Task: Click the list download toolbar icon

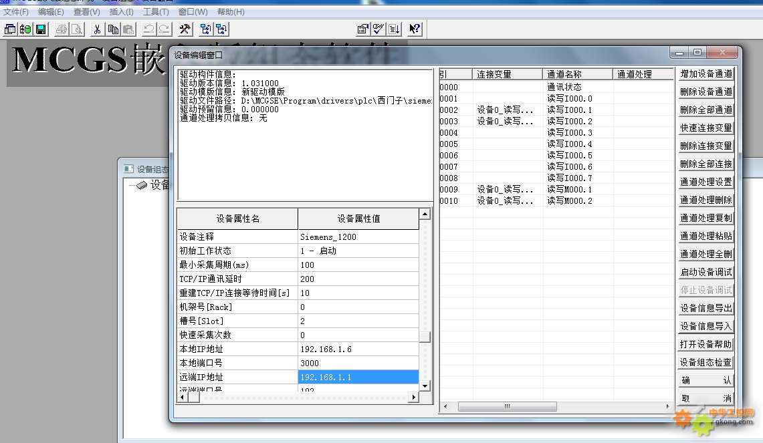Action: pyautogui.click(x=394, y=29)
